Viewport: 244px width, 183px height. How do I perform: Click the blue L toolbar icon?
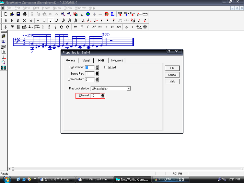(112, 14)
